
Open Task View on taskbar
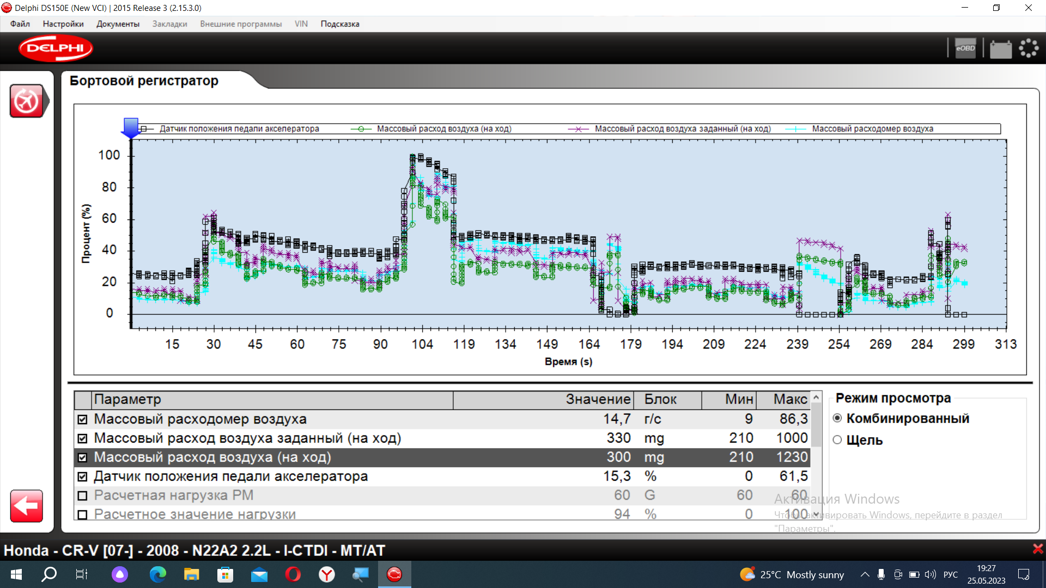[82, 574]
